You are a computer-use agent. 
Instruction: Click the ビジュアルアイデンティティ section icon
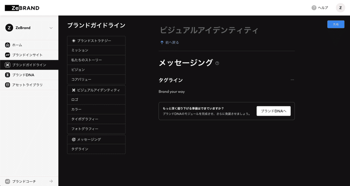click(x=73, y=90)
